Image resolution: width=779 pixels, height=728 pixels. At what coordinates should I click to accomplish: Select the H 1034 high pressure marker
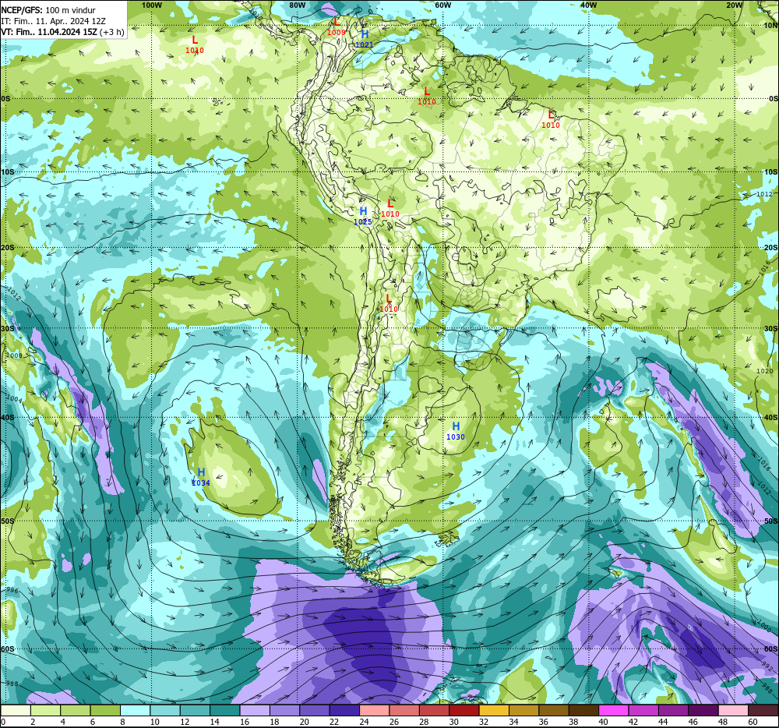[x=201, y=477]
